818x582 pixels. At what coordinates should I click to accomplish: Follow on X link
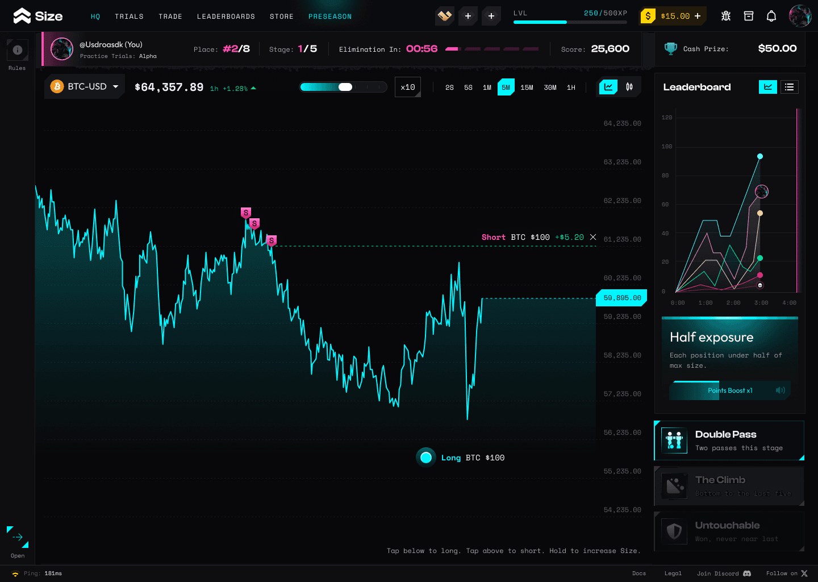pos(787,573)
